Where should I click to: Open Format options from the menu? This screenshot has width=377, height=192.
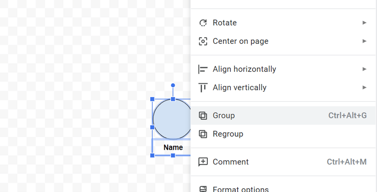[240, 189]
